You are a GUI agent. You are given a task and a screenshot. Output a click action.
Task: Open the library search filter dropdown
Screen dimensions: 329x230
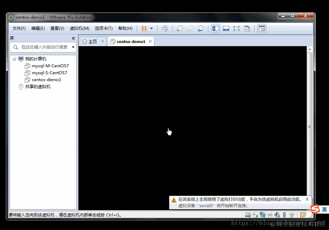pyautogui.click(x=73, y=47)
